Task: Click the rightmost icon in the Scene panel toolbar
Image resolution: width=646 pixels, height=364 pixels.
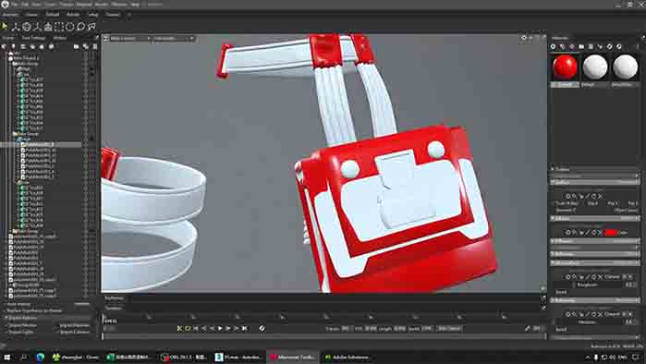Action: tap(95, 46)
